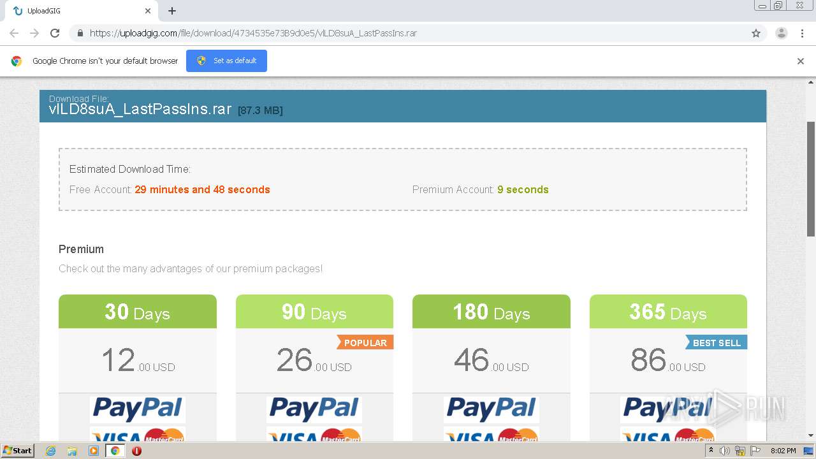The image size is (816, 459).
Task: Bookmark this page with the star icon
Action: click(x=756, y=33)
